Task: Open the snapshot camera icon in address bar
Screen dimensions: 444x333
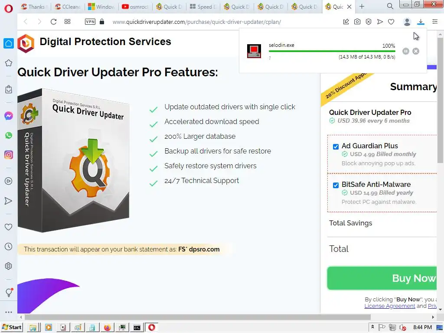Action: (357, 22)
